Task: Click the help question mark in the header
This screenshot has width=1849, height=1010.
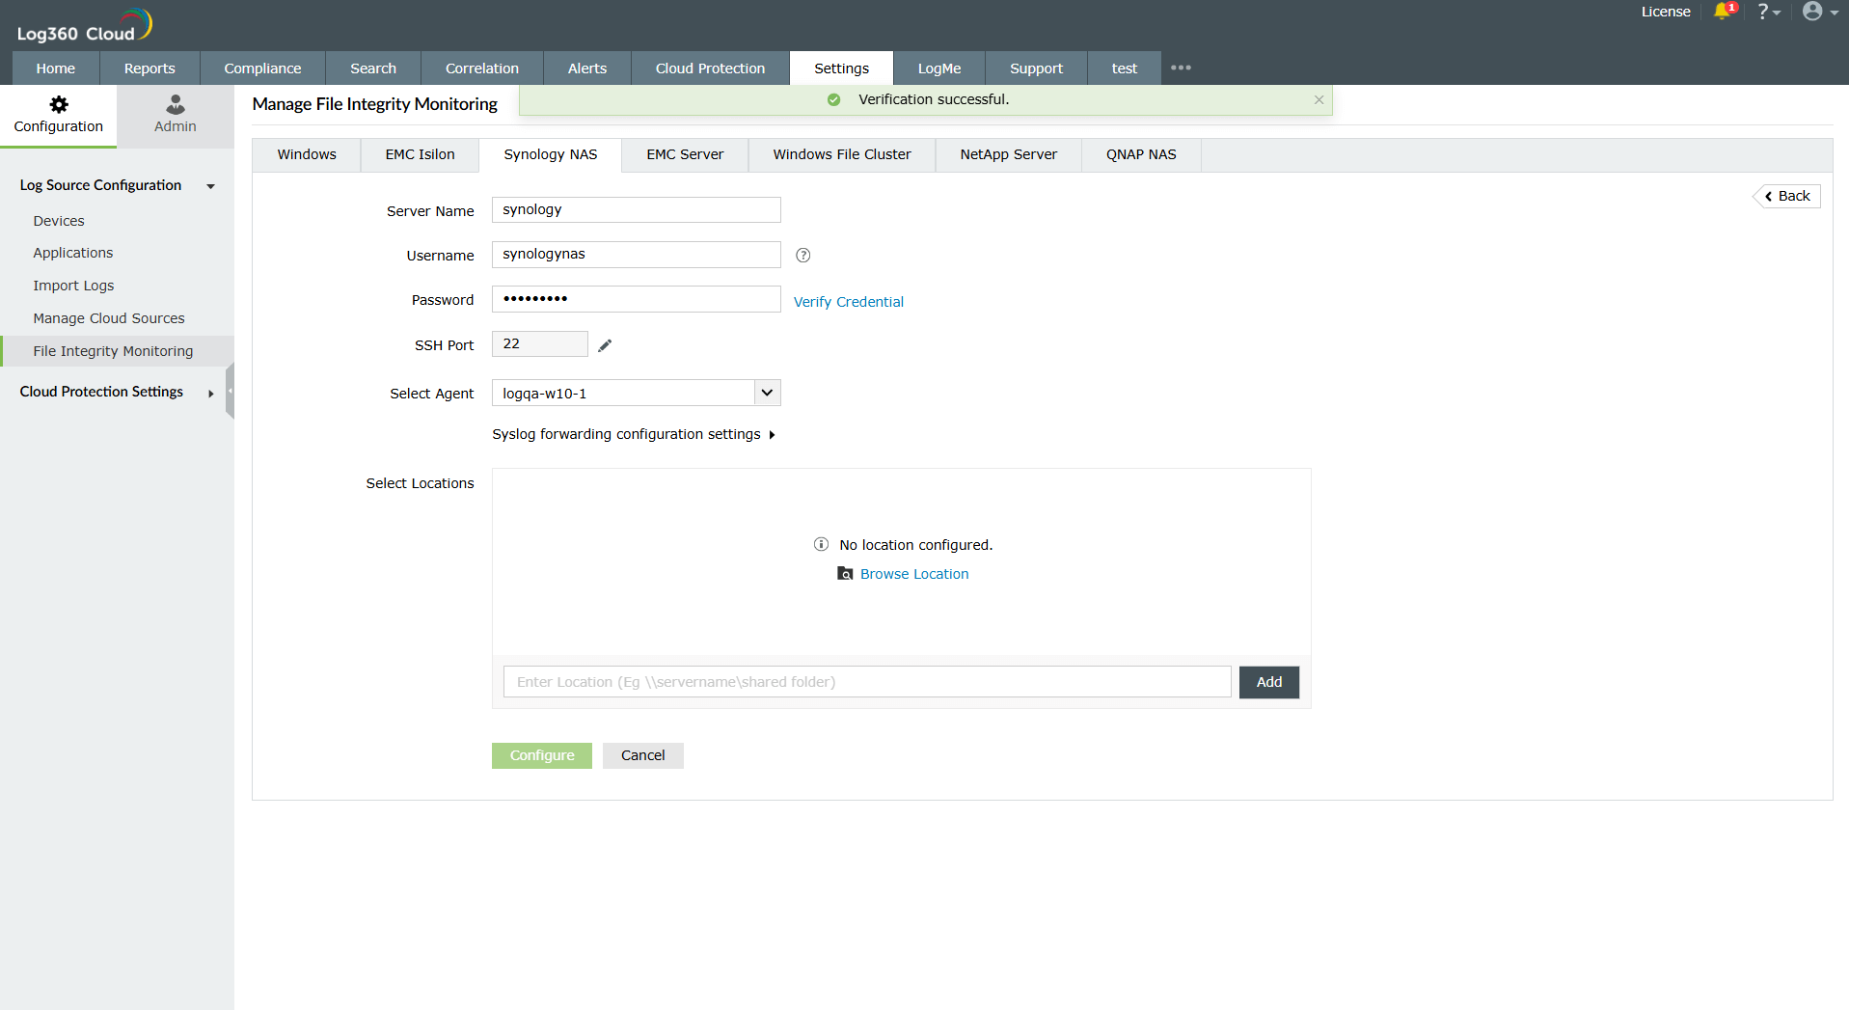Action: tap(1764, 13)
